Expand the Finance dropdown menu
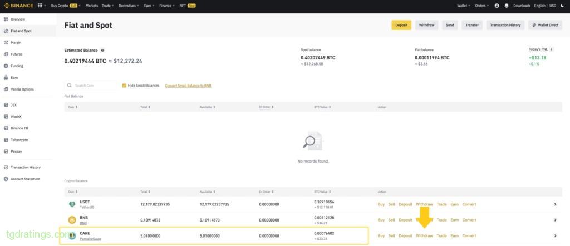Image resolution: width=570 pixels, height=246 pixels. coord(166,6)
